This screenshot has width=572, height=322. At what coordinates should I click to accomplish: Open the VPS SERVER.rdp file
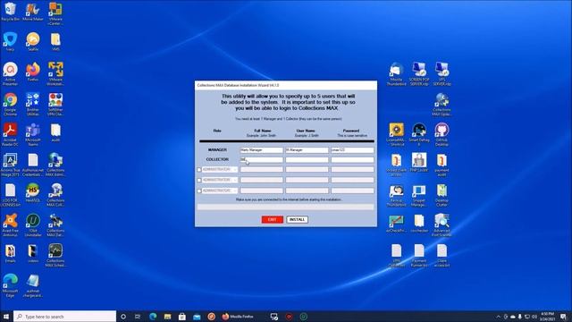(x=442, y=73)
